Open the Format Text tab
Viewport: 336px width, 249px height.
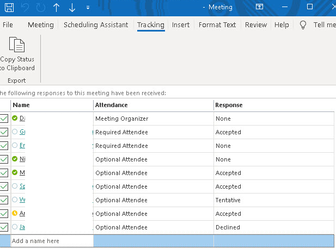coord(217,25)
